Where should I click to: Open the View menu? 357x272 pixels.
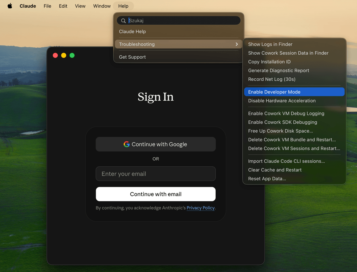coord(80,6)
